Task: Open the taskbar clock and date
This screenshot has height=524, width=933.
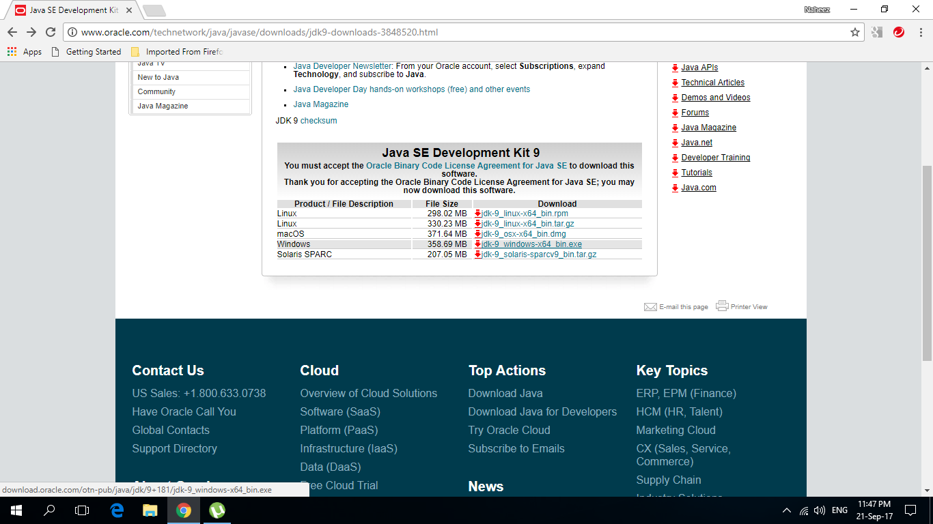Action: click(873, 510)
